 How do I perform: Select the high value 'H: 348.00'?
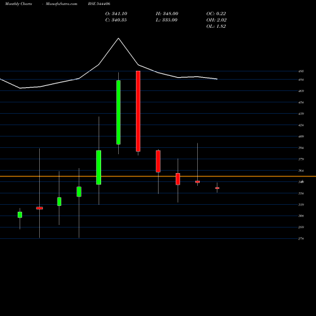(x=167, y=14)
